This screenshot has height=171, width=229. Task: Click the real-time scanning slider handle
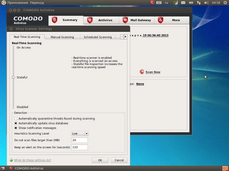pyautogui.click(x=13, y=77)
